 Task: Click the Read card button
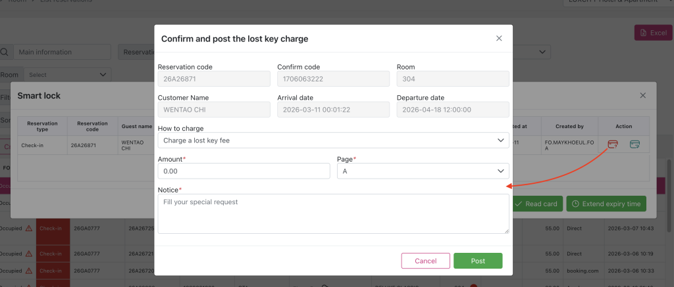click(536, 204)
